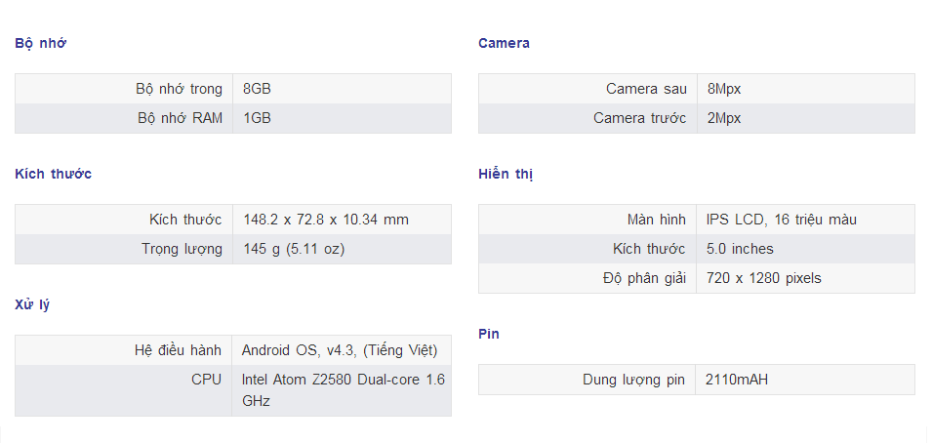The height and width of the screenshot is (443, 932).
Task: Select the Hiển thị section heading
Action: (506, 175)
